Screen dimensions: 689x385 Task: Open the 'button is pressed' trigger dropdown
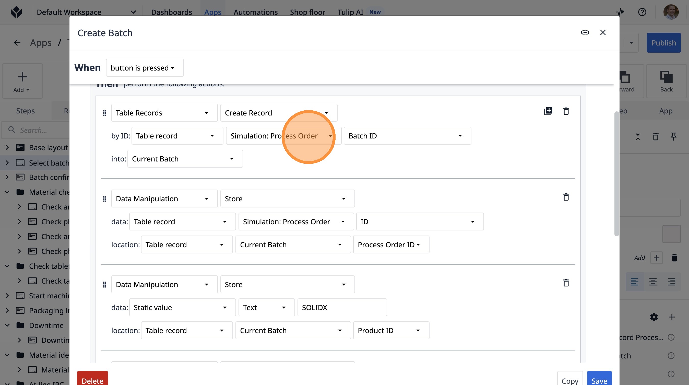pos(145,68)
